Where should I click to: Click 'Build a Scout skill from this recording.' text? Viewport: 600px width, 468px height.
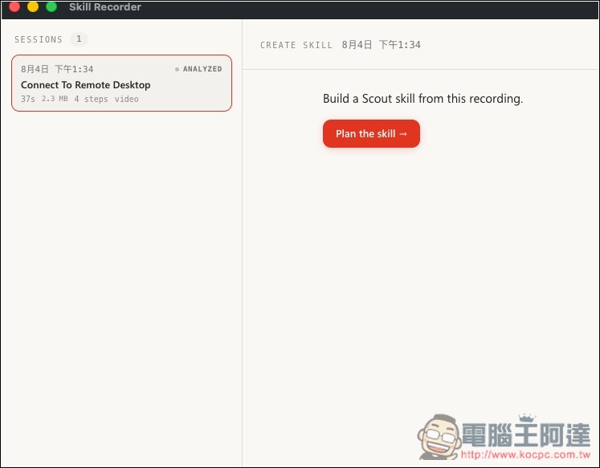coord(422,99)
